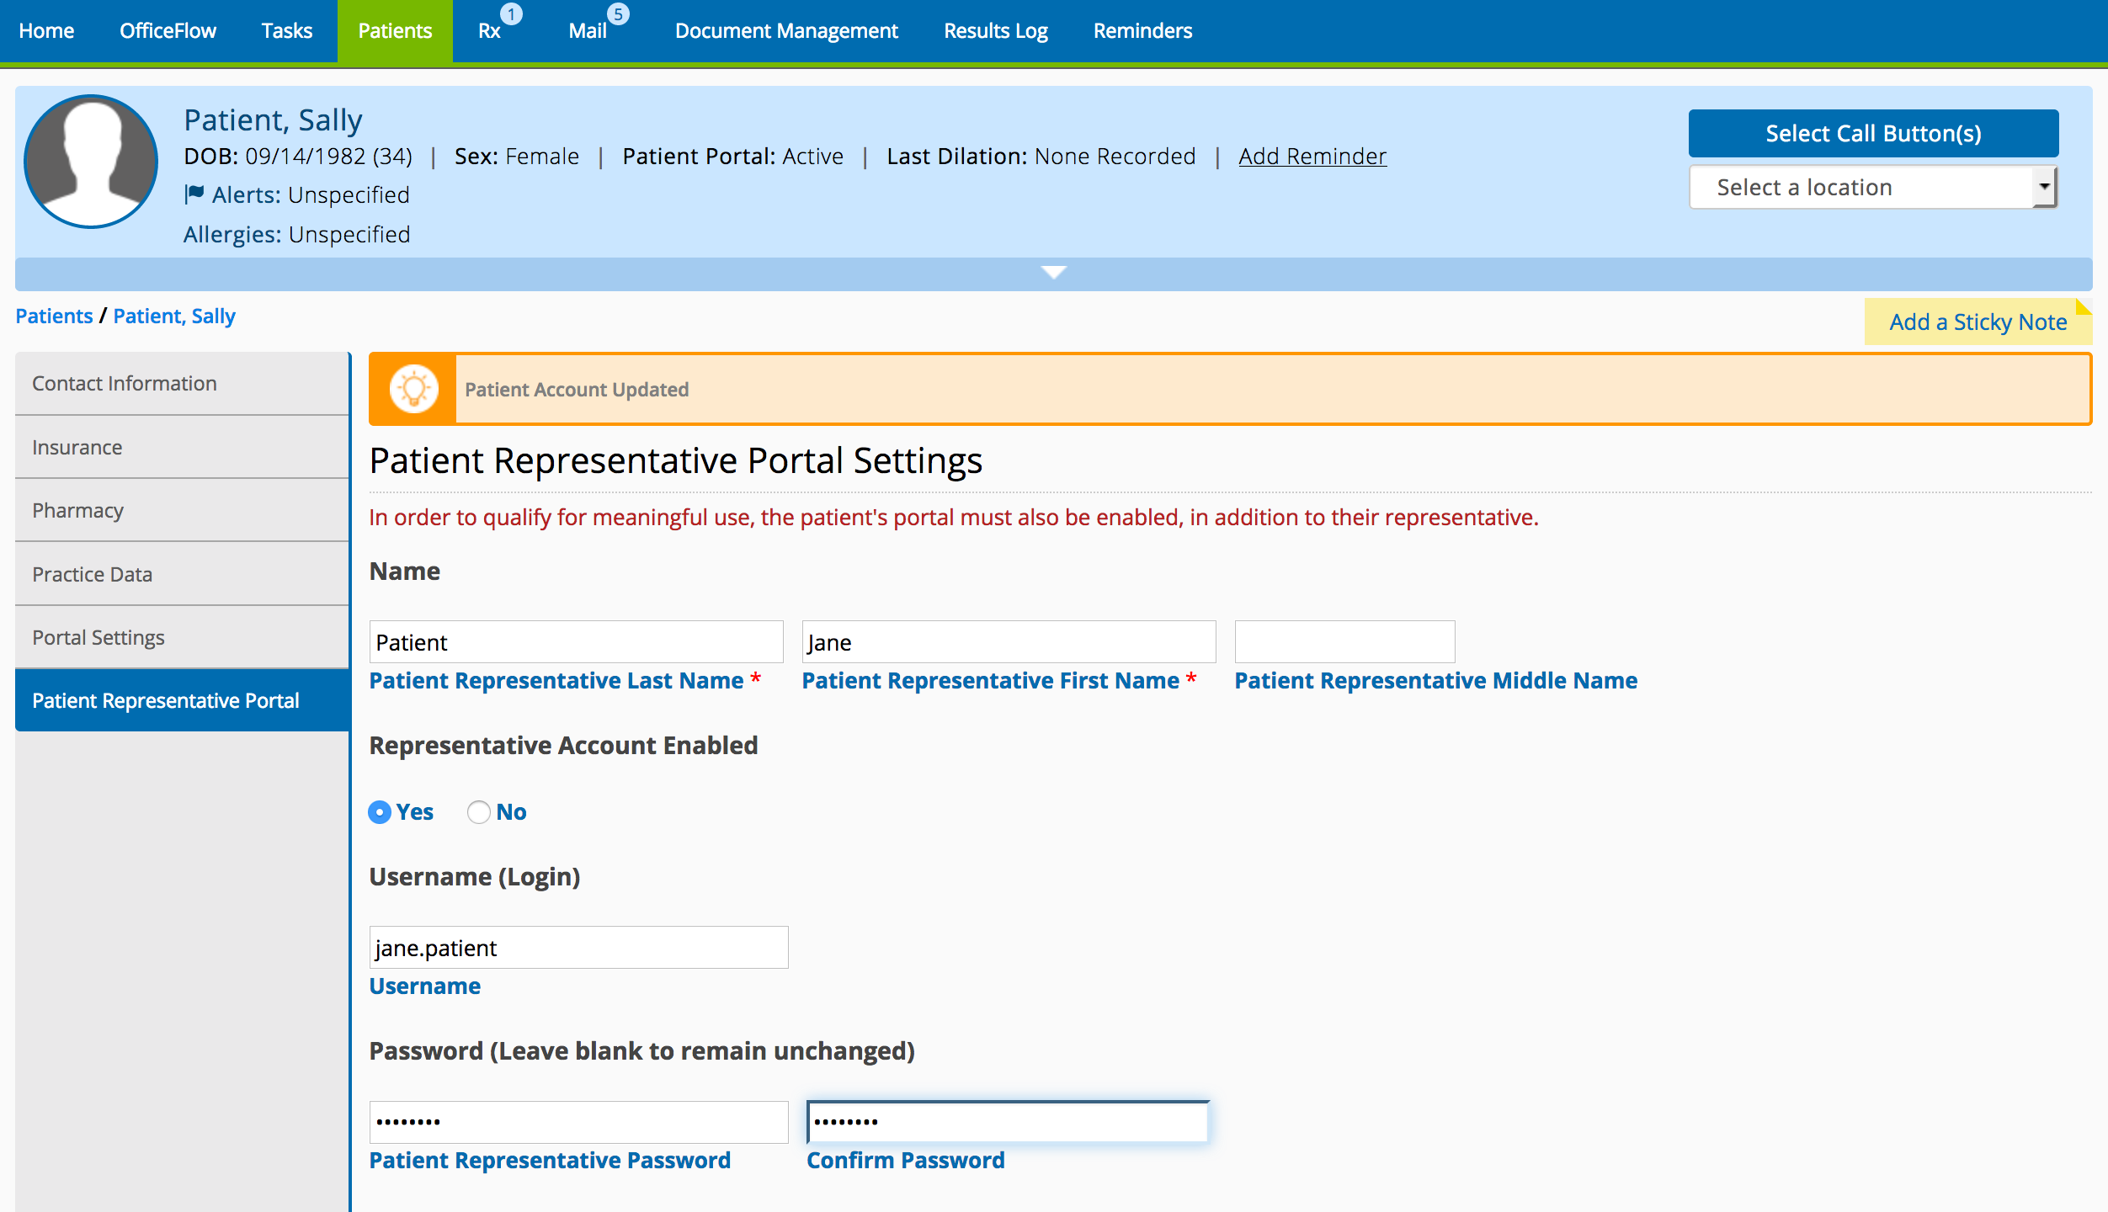Add a Sticky Note
The image size is (2108, 1212).
pos(1977,322)
